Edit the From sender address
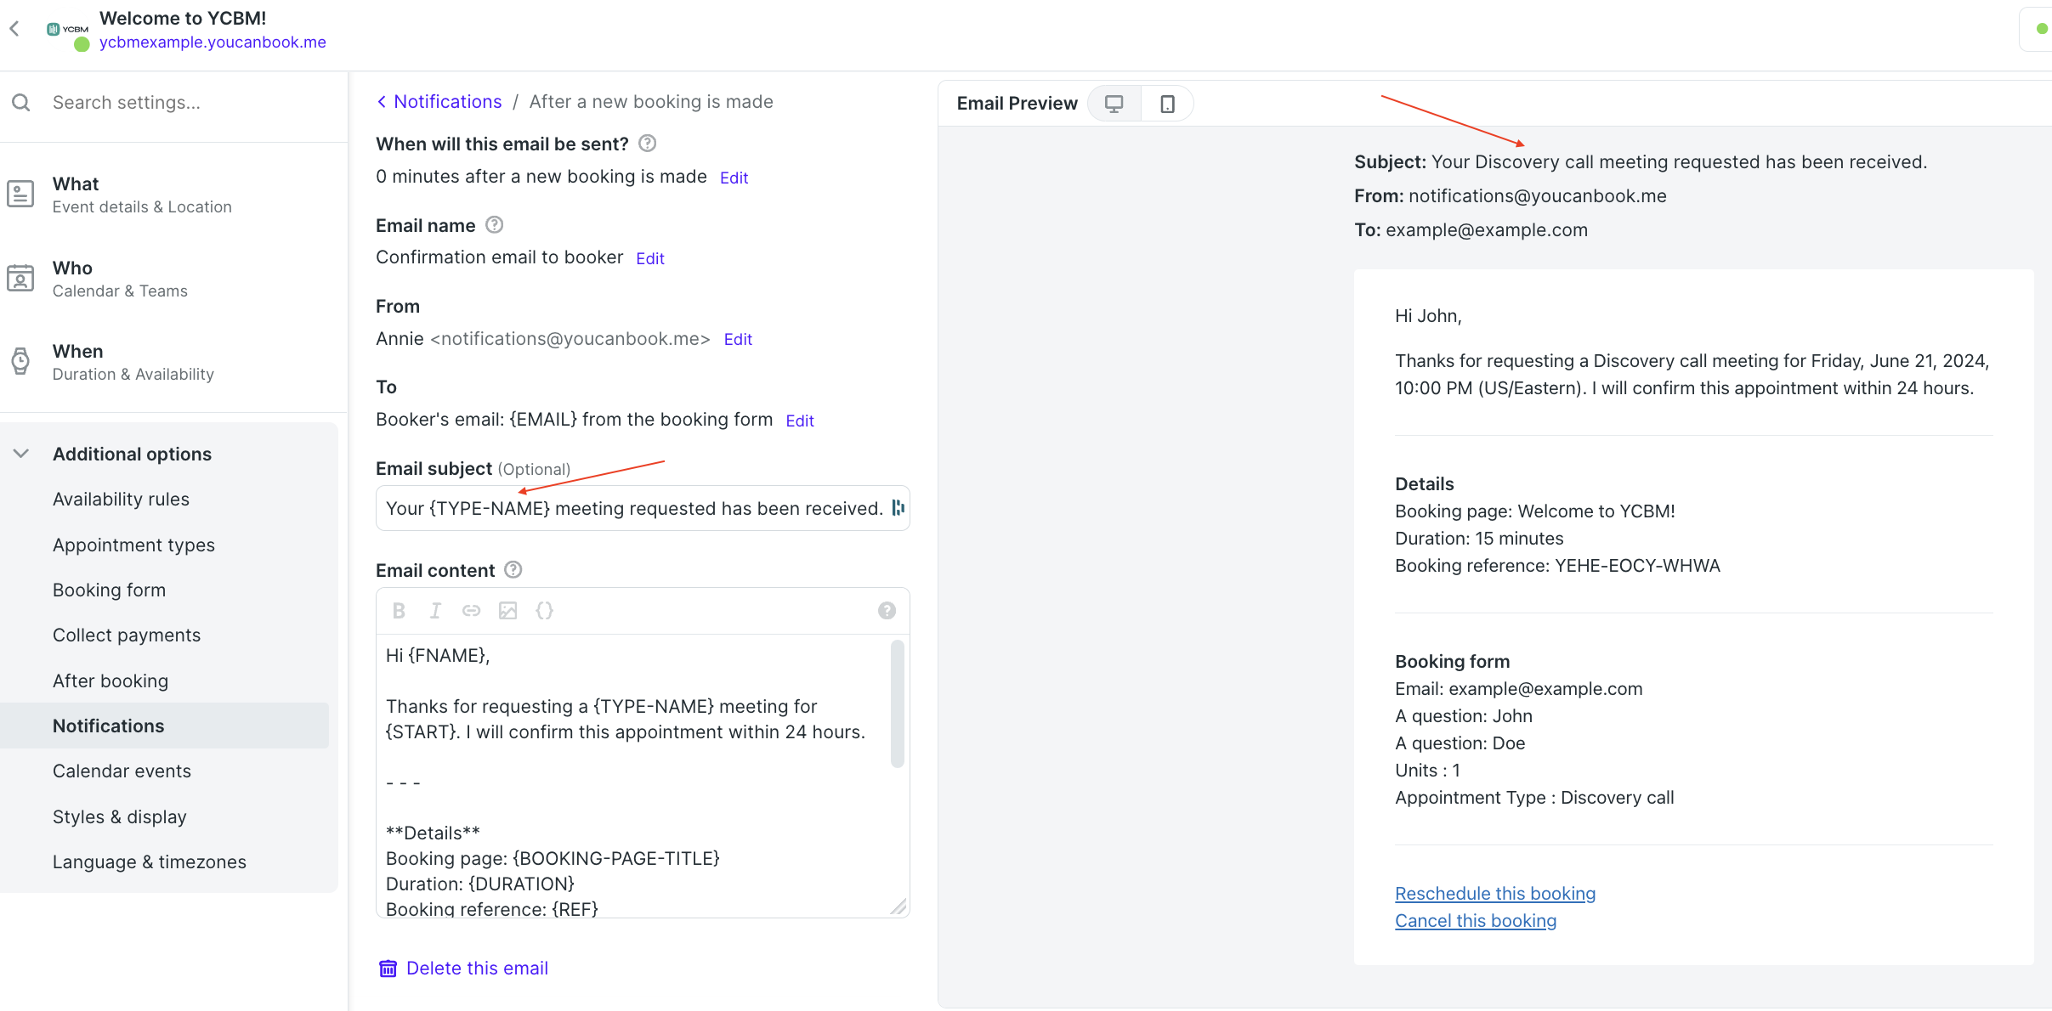 click(x=738, y=340)
